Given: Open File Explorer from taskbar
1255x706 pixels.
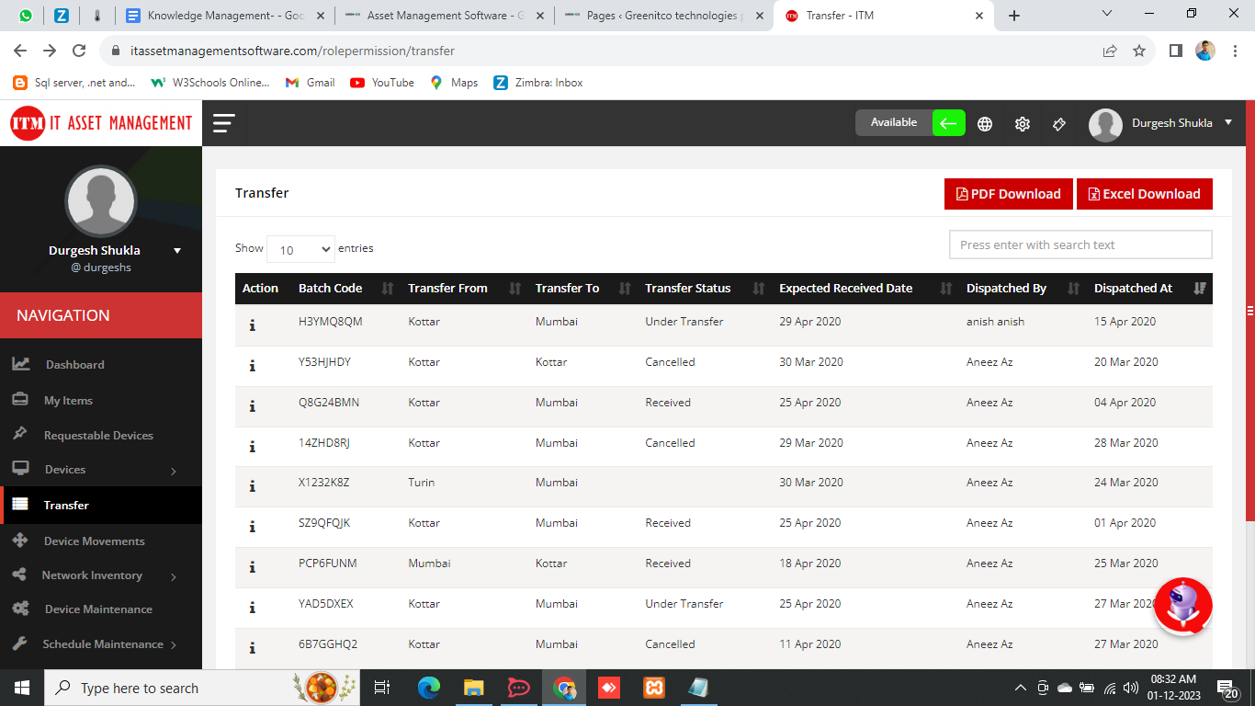Looking at the screenshot, I should (473, 688).
